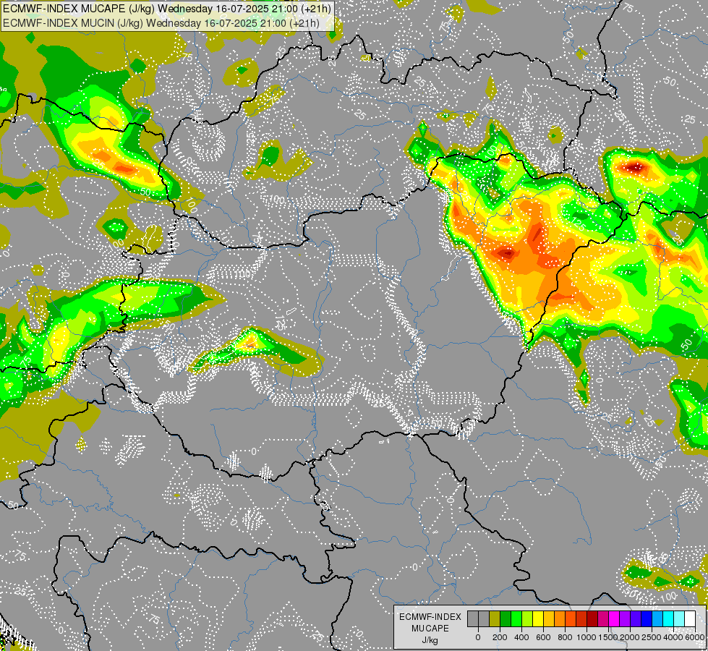Select the yellow legend color swatch
708x651 pixels.
pos(538,618)
